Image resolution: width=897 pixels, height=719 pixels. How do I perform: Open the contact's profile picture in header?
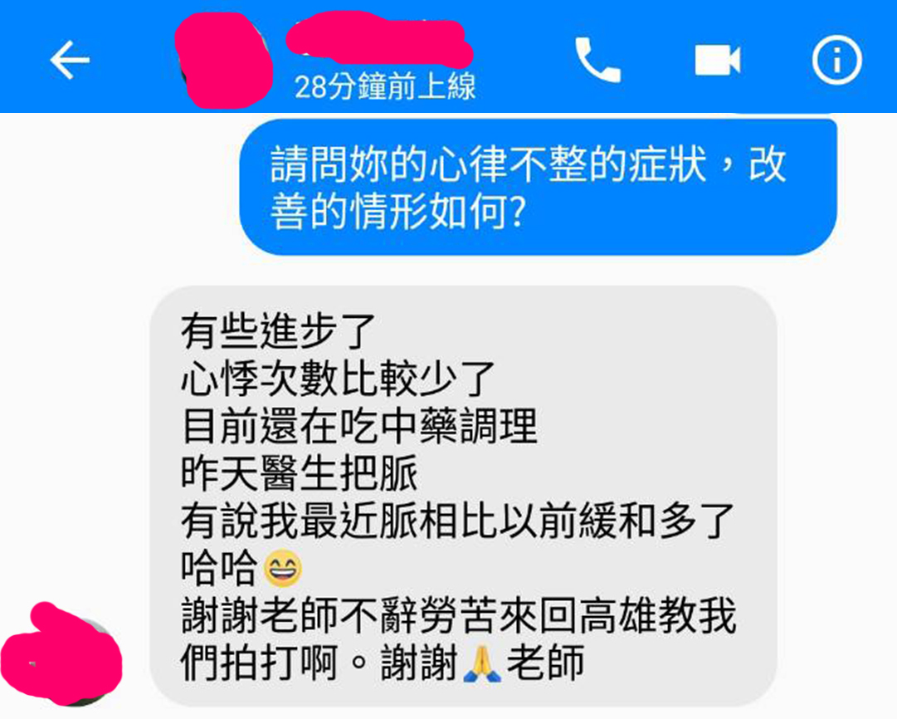[223, 60]
